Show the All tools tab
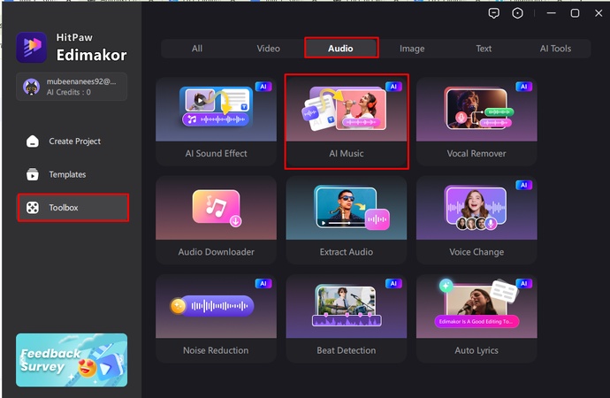The height and width of the screenshot is (398, 610). coord(196,49)
